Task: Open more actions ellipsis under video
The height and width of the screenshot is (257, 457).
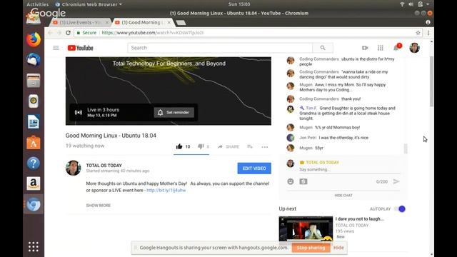Action: [x=265, y=147]
